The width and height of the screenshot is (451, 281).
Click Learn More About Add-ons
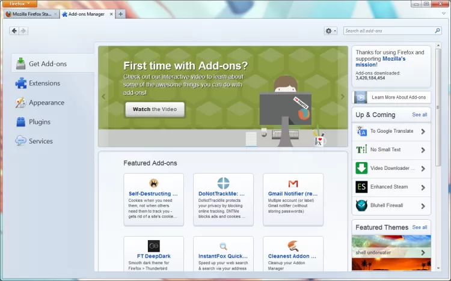(x=391, y=97)
